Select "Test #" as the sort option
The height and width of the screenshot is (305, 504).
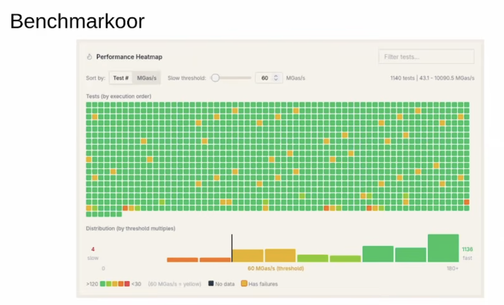pos(121,78)
